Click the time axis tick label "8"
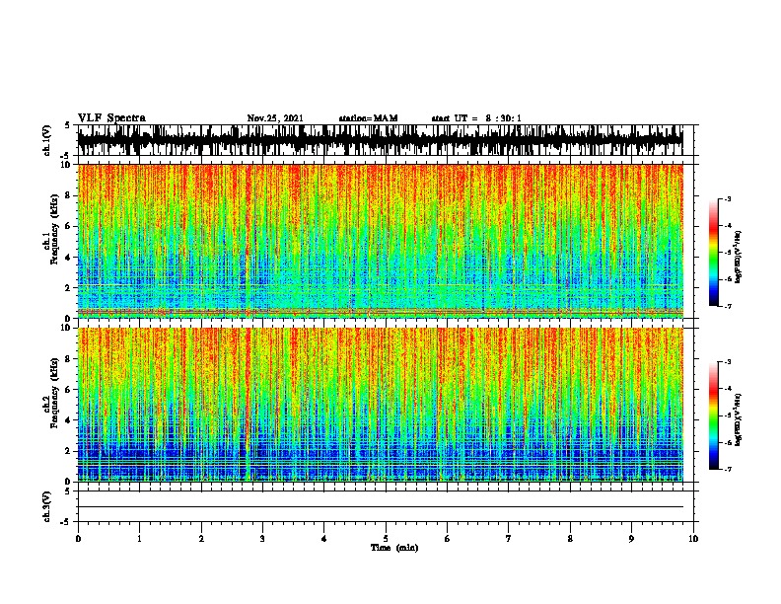Screen dimensions: 781x604 (570, 539)
